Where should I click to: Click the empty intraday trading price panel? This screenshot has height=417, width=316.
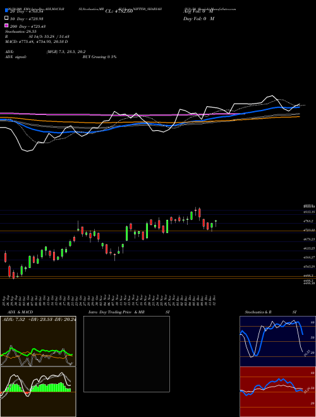[x=126, y=354]
